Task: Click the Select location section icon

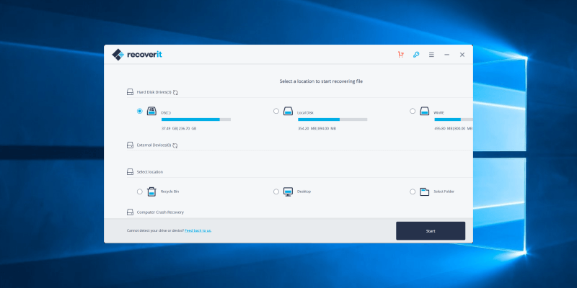Action: pyautogui.click(x=130, y=171)
